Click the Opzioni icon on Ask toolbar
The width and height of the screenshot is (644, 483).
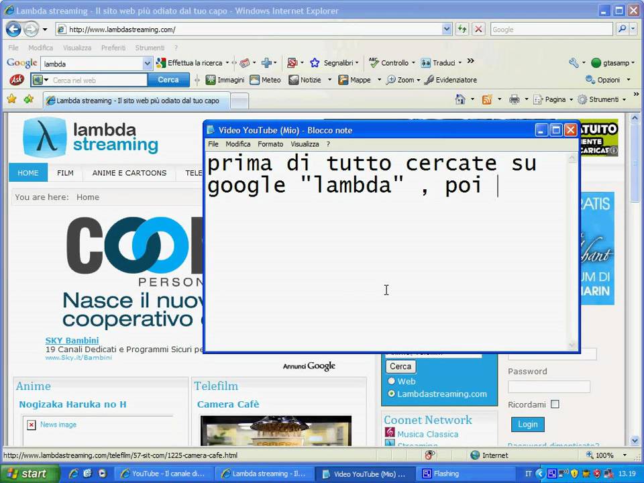tap(590, 80)
